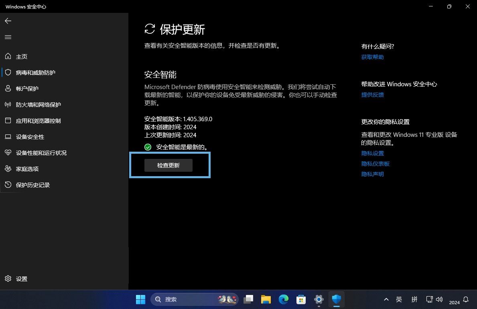Select 病毒和威胁防护 in the sidebar

tap(35, 73)
